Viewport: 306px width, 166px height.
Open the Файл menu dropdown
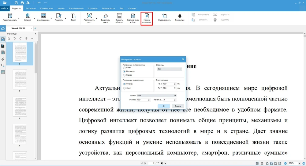click(5, 8)
